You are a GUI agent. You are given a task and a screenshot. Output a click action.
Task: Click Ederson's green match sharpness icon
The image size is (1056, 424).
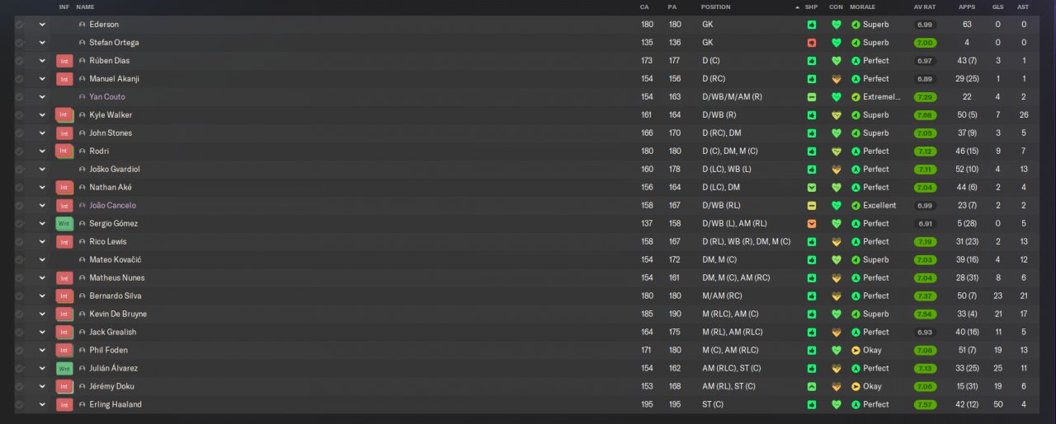(x=812, y=25)
